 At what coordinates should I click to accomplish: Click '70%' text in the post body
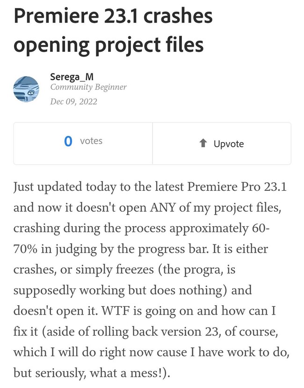tap(25, 249)
